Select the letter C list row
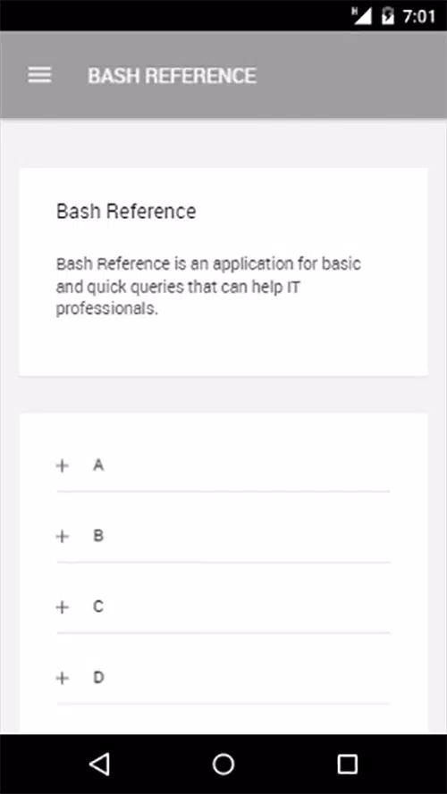Screen dimensions: 447x794 223,607
